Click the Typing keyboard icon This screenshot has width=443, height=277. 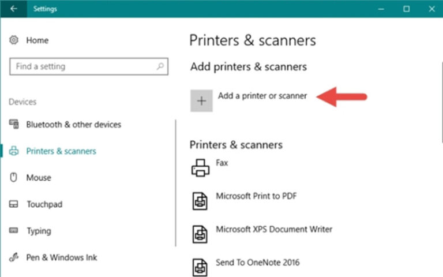pyautogui.click(x=14, y=230)
